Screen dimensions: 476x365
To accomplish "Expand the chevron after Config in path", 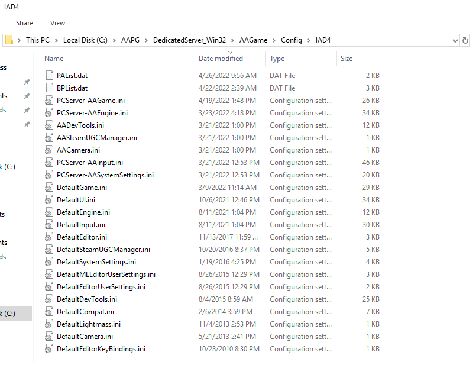I will click(x=309, y=40).
